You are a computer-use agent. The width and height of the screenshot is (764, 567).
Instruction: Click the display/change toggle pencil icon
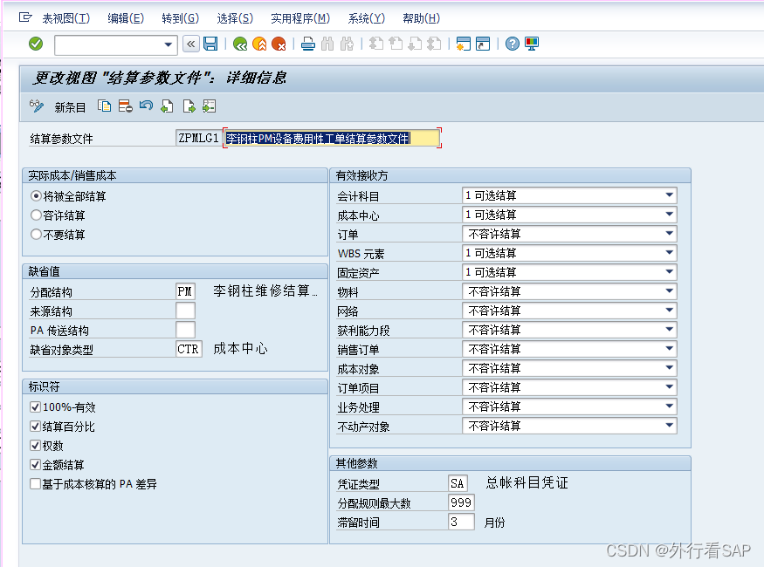(x=37, y=106)
